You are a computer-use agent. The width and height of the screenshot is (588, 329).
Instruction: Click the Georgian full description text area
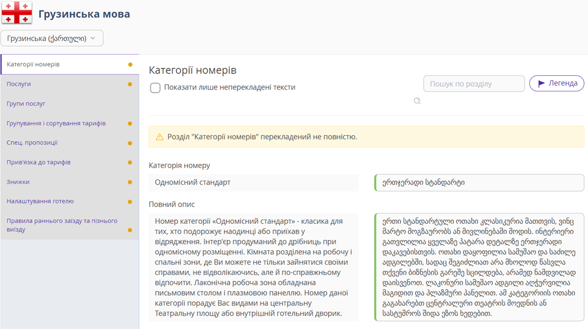click(479, 267)
